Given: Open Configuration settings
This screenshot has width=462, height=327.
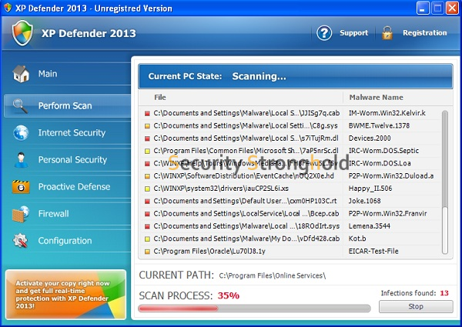Looking at the screenshot, I should point(67,241).
